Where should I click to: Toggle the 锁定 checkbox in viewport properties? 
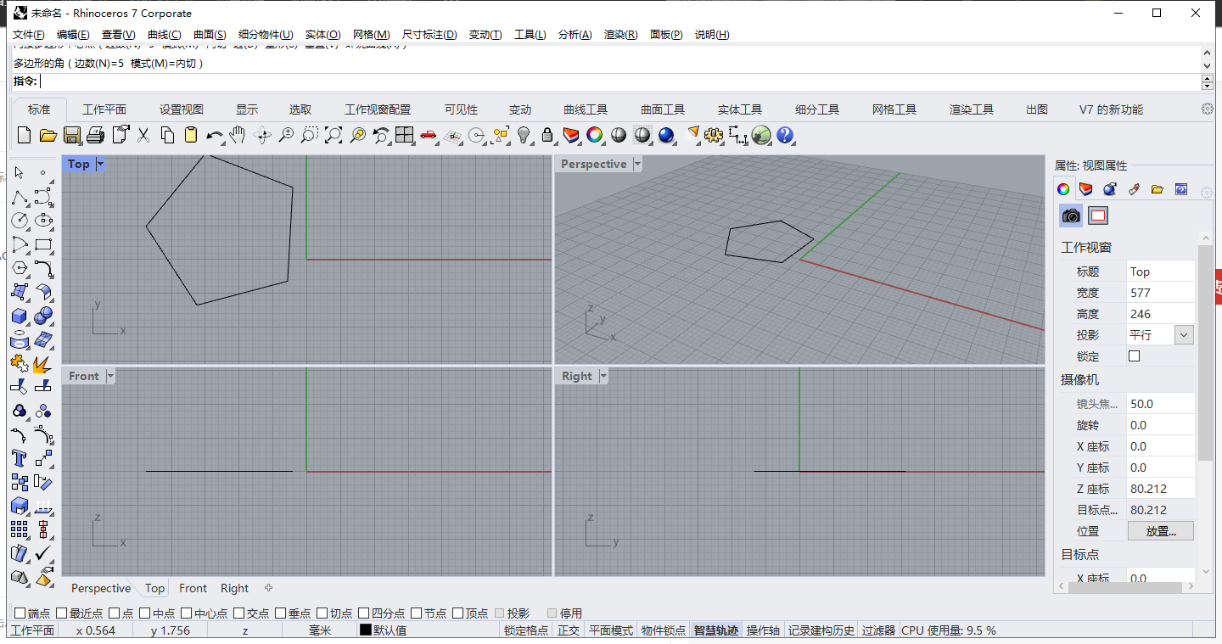coord(1134,356)
